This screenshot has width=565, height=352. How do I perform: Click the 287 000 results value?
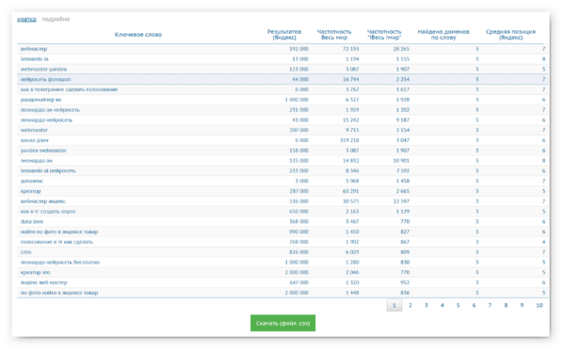(299, 191)
